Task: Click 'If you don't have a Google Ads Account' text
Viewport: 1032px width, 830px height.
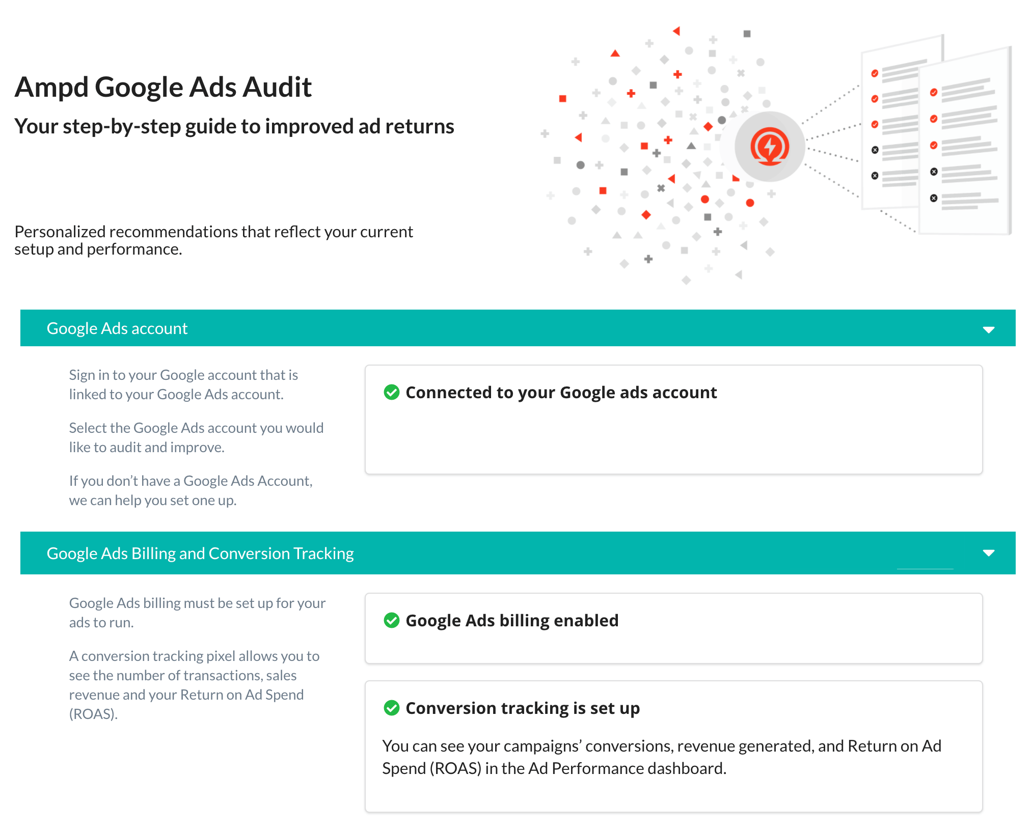Action: (x=191, y=490)
